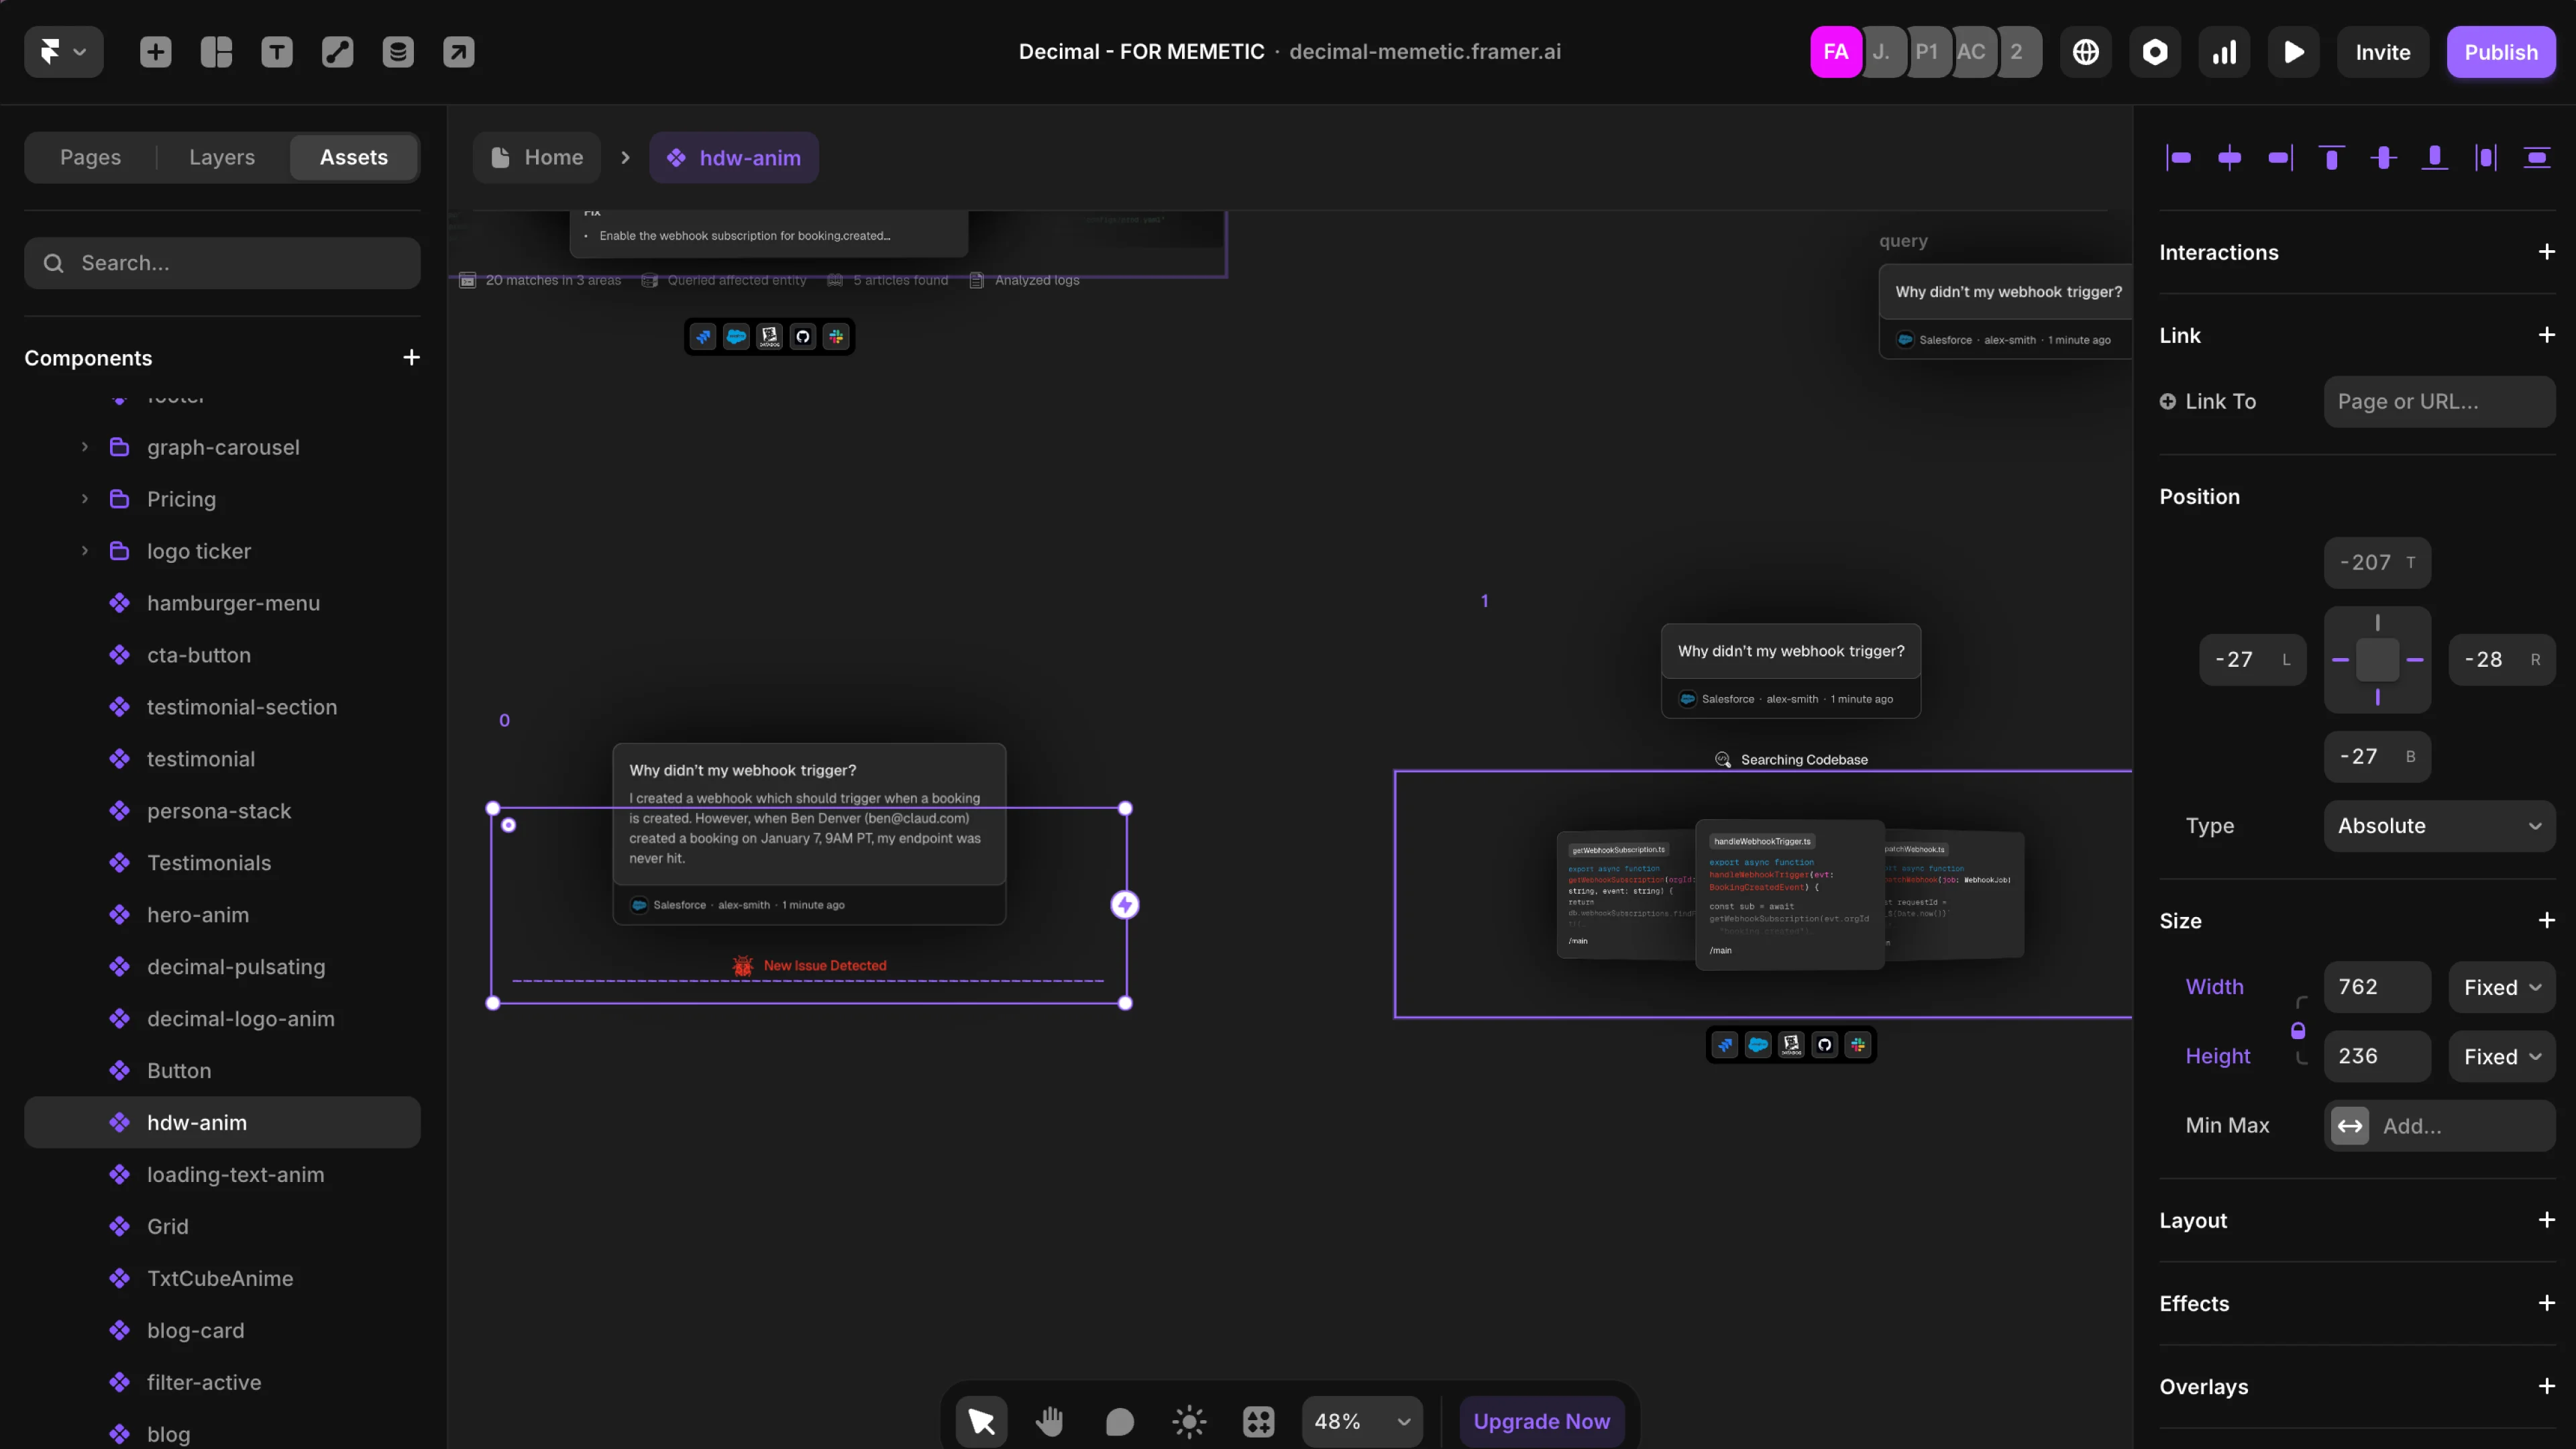Viewport: 2576px width, 1449px height.
Task: Open site analytics bar chart icon
Action: (x=2224, y=51)
